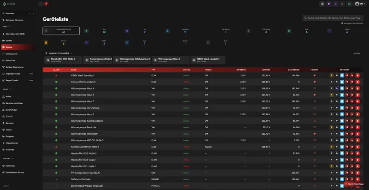Switch language via the DE button
This screenshot has height=190, width=369.
coord(349,4)
